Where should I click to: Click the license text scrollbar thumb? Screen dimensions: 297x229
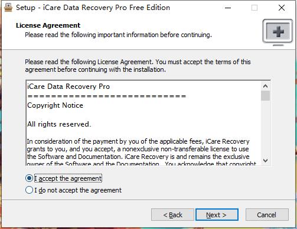[x=265, y=95]
